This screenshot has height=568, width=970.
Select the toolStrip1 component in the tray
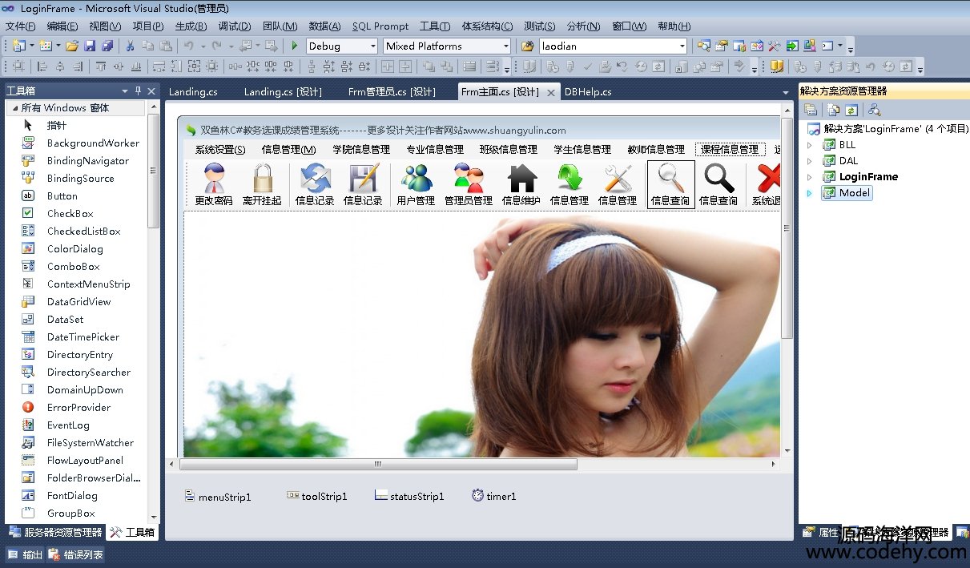317,497
